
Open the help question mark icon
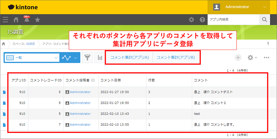point(202,20)
